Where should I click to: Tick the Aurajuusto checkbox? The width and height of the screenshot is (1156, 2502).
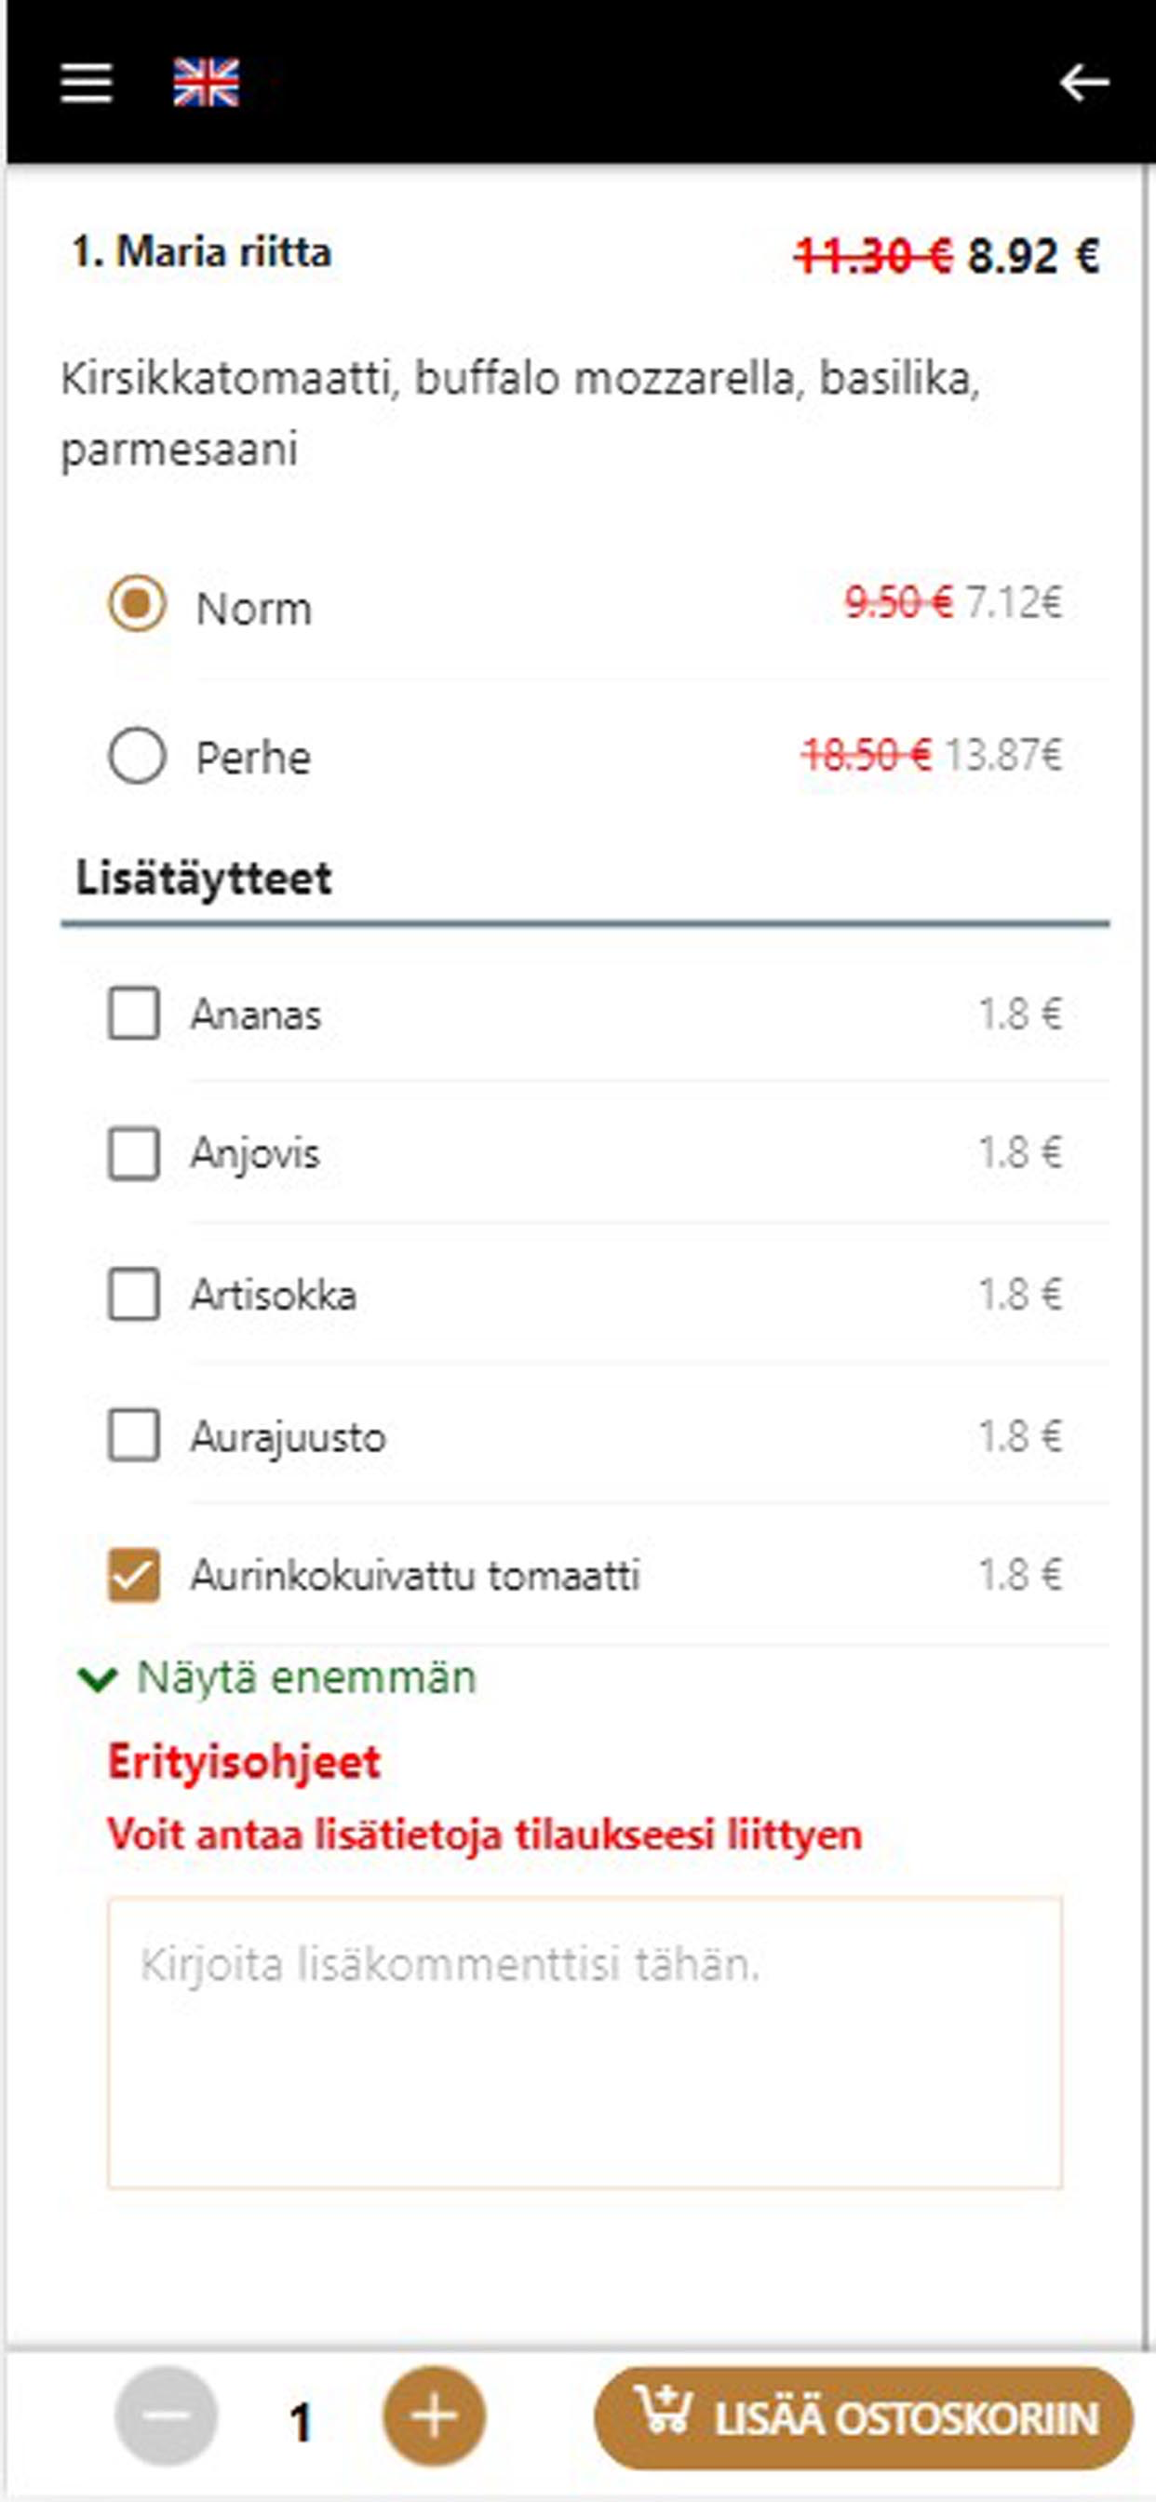[133, 1436]
